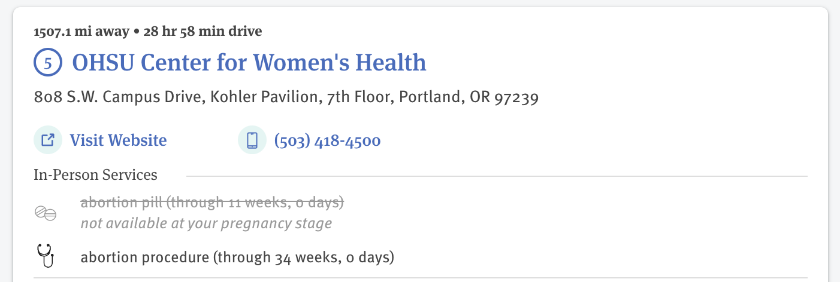
Task: Open the OHSU Center for Women's Health link
Action: [249, 62]
